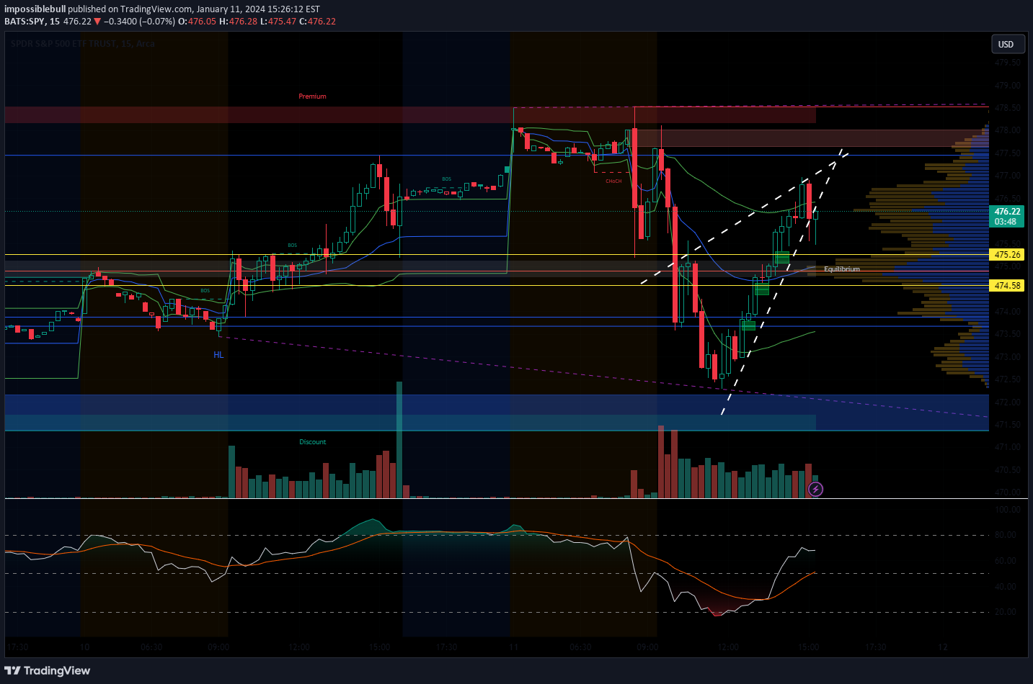The height and width of the screenshot is (684, 1033).
Task: Click the green 476.22 current price label
Action: pyautogui.click(x=1007, y=212)
